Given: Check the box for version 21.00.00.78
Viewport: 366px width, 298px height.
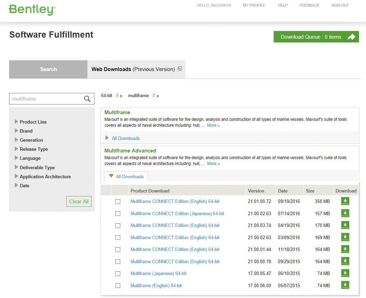Looking at the screenshot, I should coord(118,262).
